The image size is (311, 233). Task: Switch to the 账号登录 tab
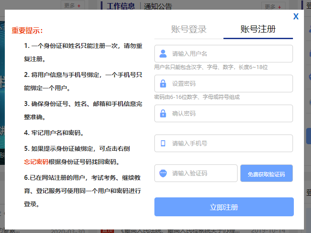click(x=189, y=30)
